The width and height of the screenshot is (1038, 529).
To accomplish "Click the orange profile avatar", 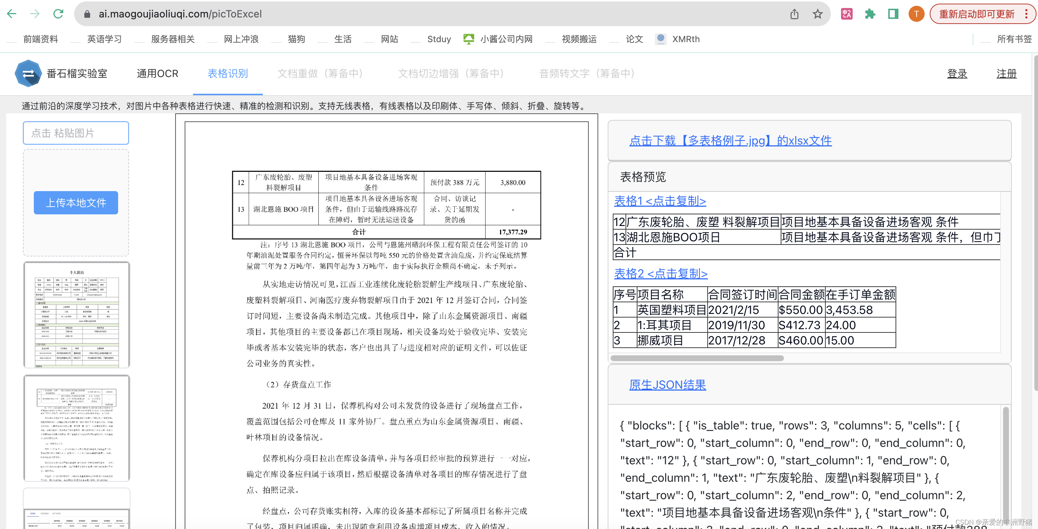I will (916, 14).
